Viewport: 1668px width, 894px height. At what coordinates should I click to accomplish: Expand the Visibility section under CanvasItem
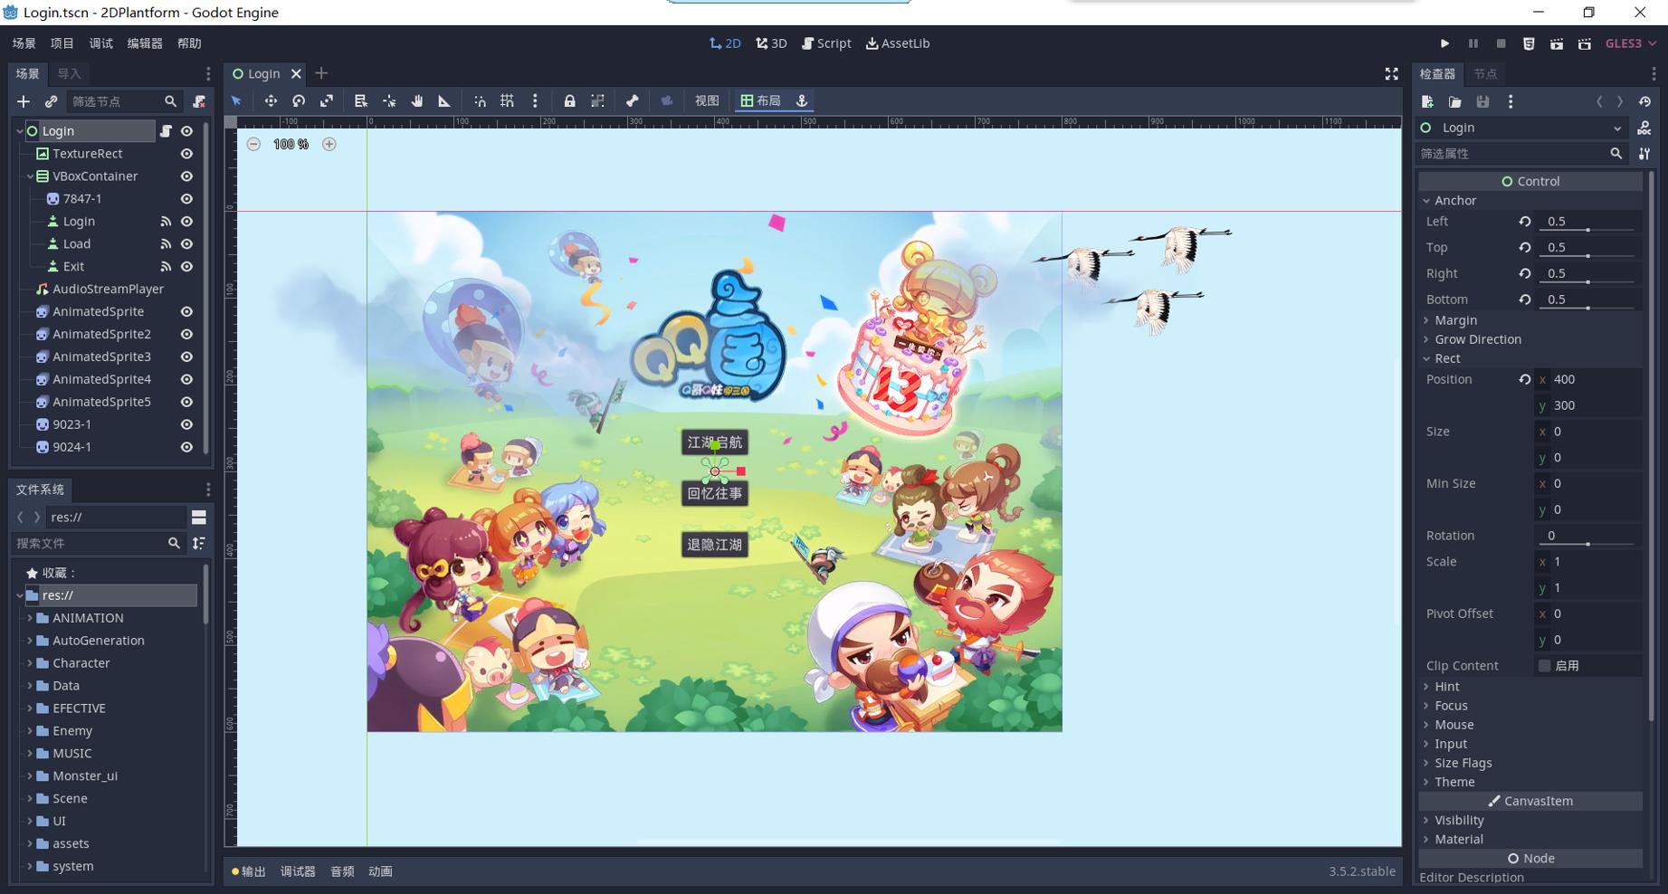1427,820
